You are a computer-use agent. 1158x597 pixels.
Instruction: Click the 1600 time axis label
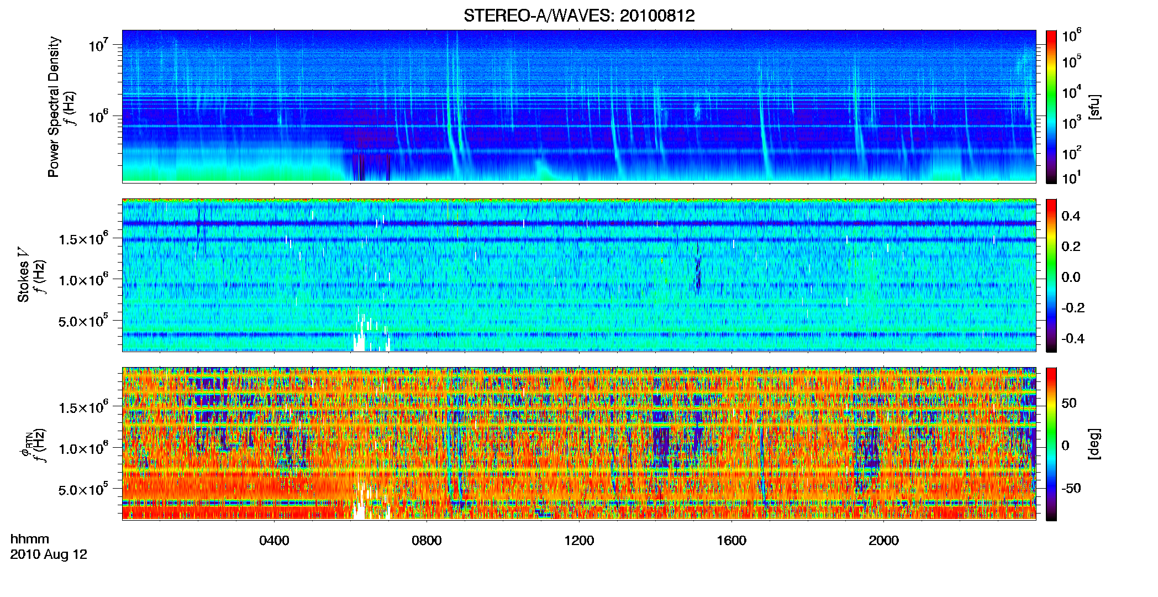tap(731, 541)
